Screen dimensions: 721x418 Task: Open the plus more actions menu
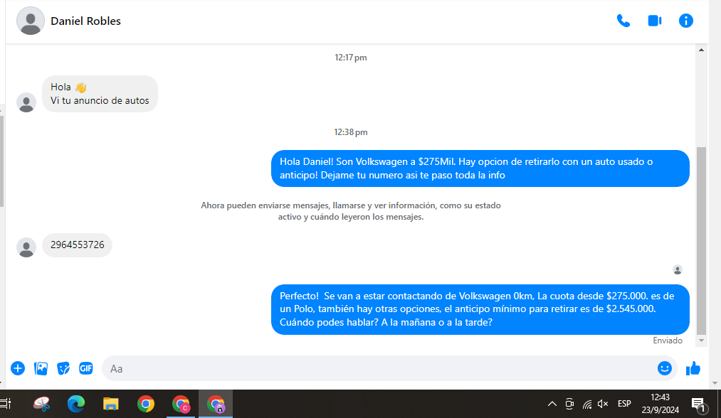(x=18, y=368)
